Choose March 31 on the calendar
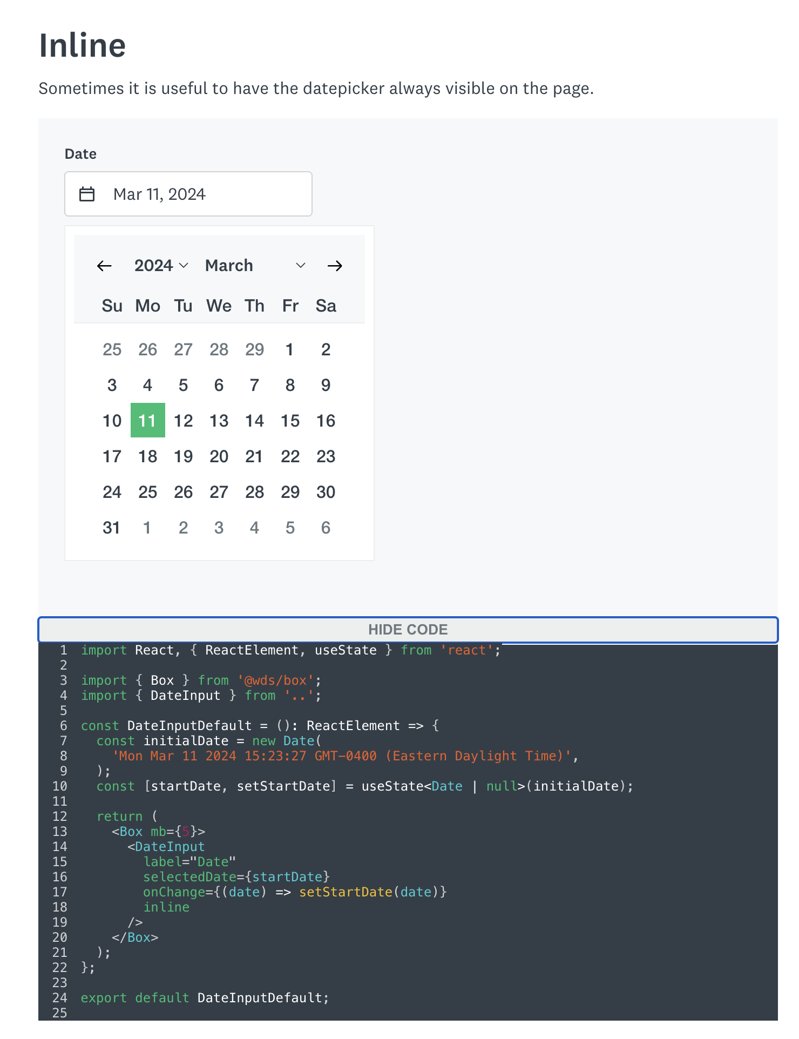Screen dimensions: 799x1039 click(x=112, y=528)
